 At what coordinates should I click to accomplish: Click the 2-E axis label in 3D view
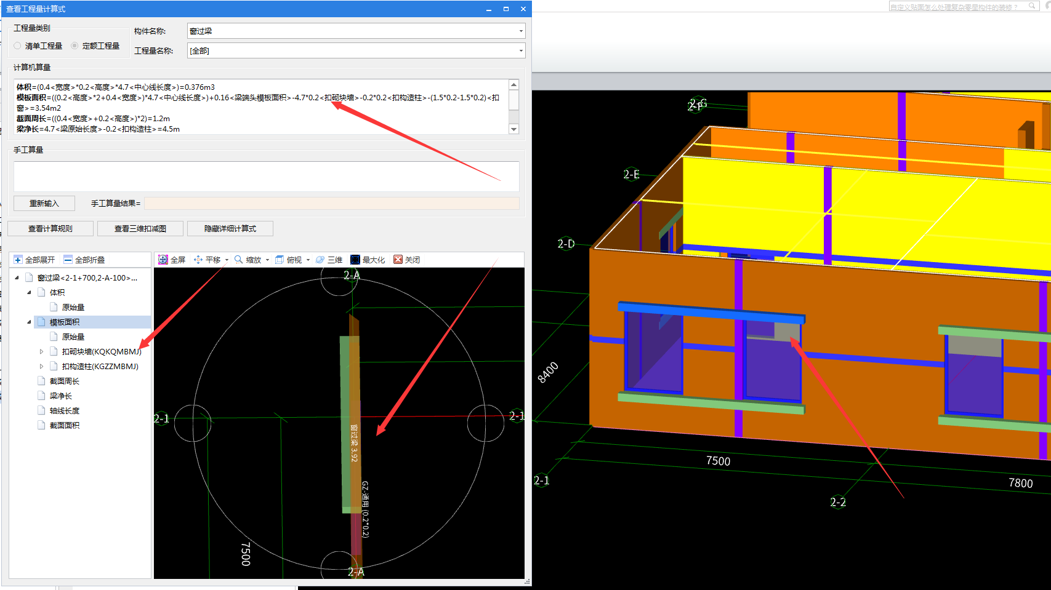pyautogui.click(x=632, y=175)
